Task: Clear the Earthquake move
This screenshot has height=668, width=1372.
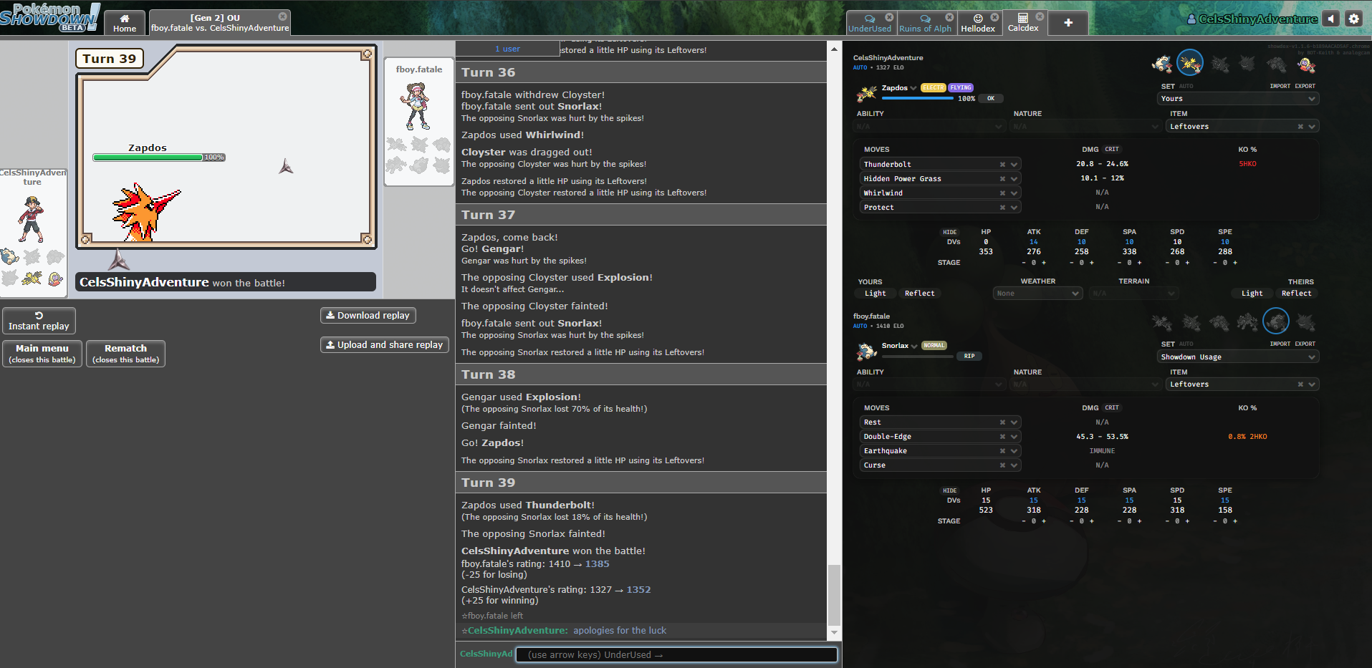Action: (1002, 451)
